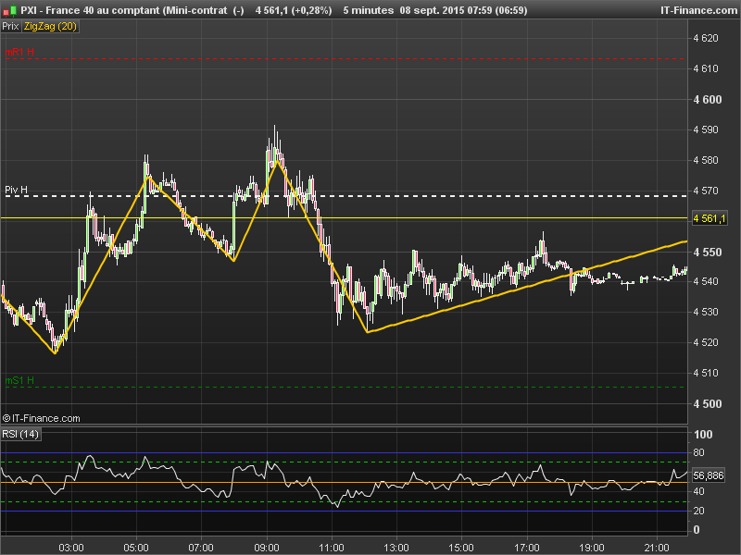The height and width of the screenshot is (555, 741).
Task: Click the 17:00 time axis label
Action: [x=526, y=548]
